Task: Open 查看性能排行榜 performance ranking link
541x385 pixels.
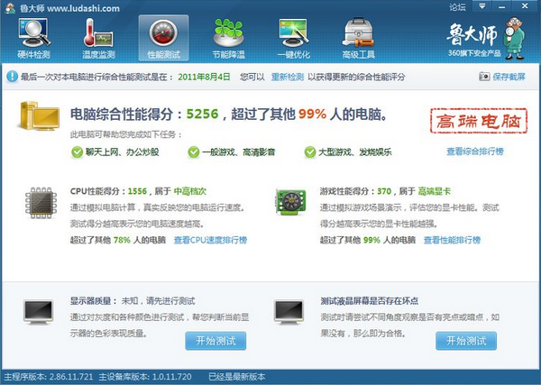Action: point(452,240)
